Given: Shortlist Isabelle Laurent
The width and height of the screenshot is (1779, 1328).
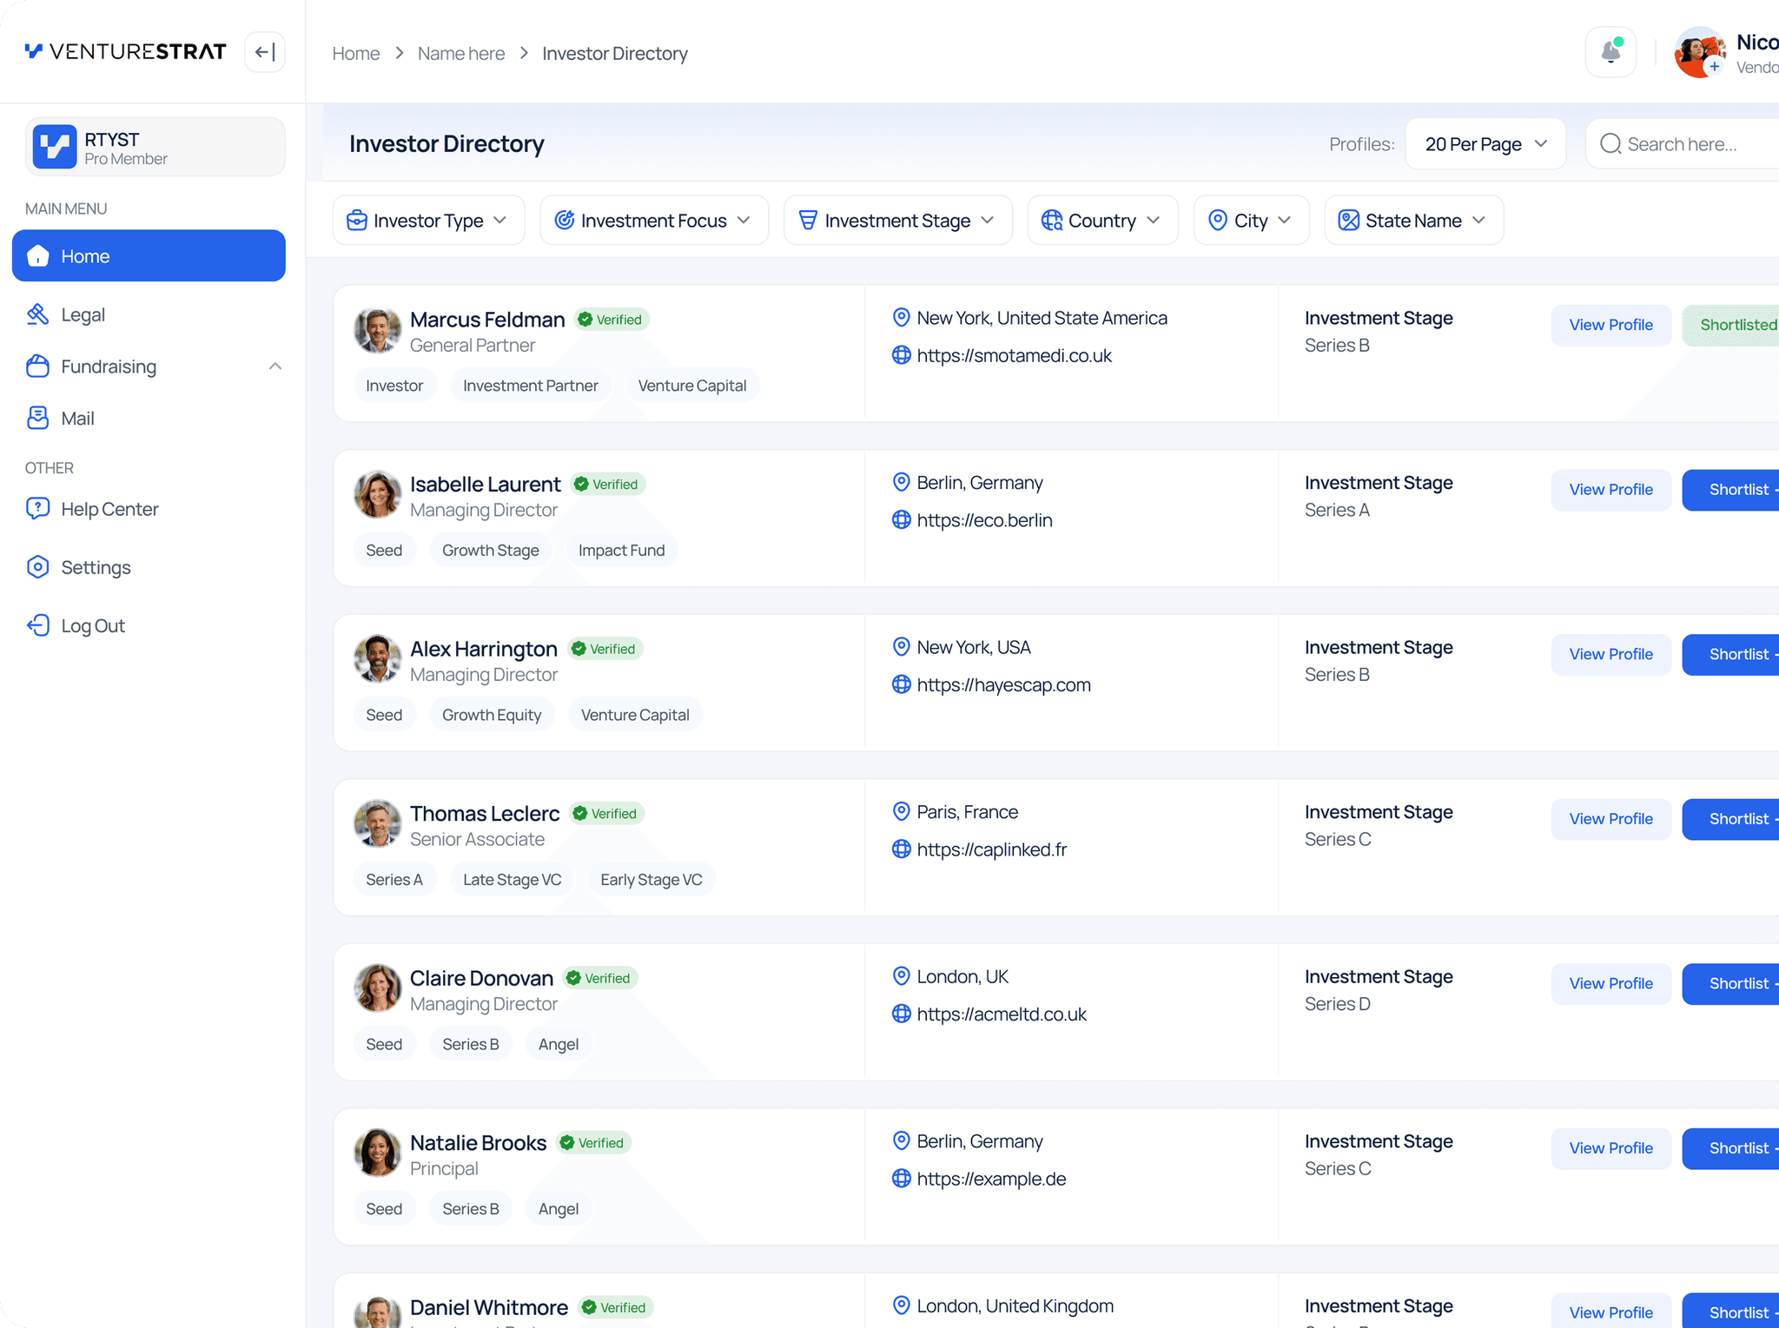Looking at the screenshot, I should 1730,489.
